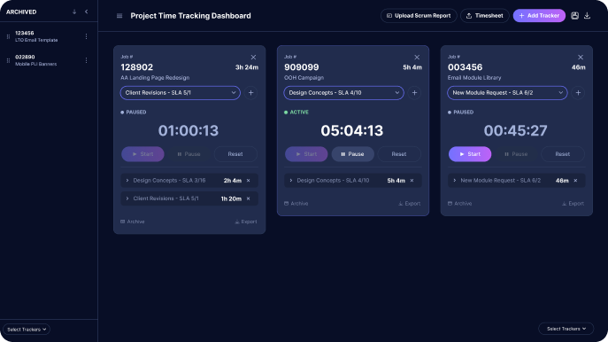Expand Design Concepts - SLA 3/16 row
608x342 pixels.
127,181
